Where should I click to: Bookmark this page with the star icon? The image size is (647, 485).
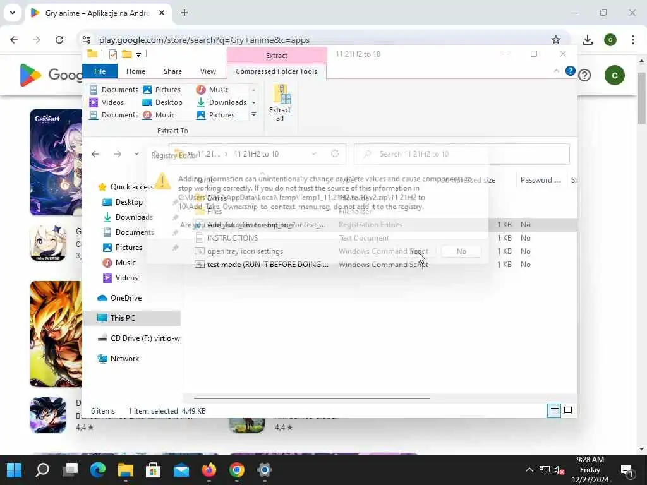point(556,40)
